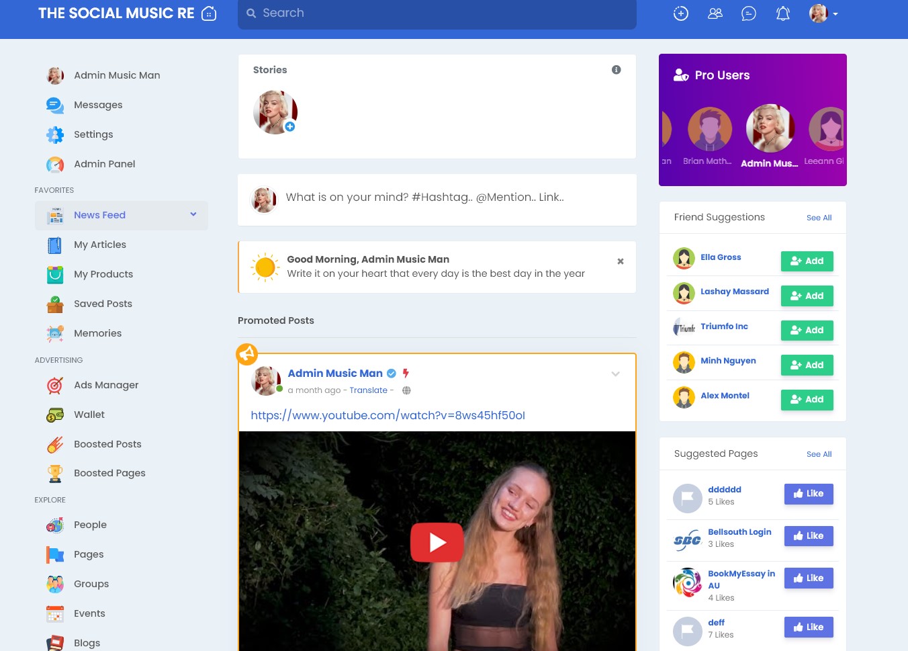The width and height of the screenshot is (908, 651).
Task: Expand the News Feed chevron
Action: coord(193,214)
